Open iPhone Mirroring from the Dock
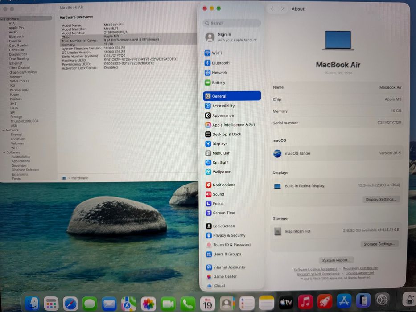The height and width of the screenshot is (312, 416). [363, 300]
